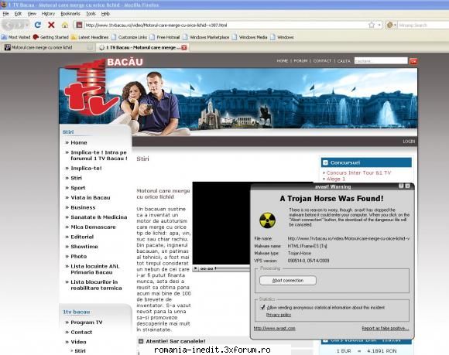
Task: Click the Concursuri panel header icon
Action: coord(325,162)
